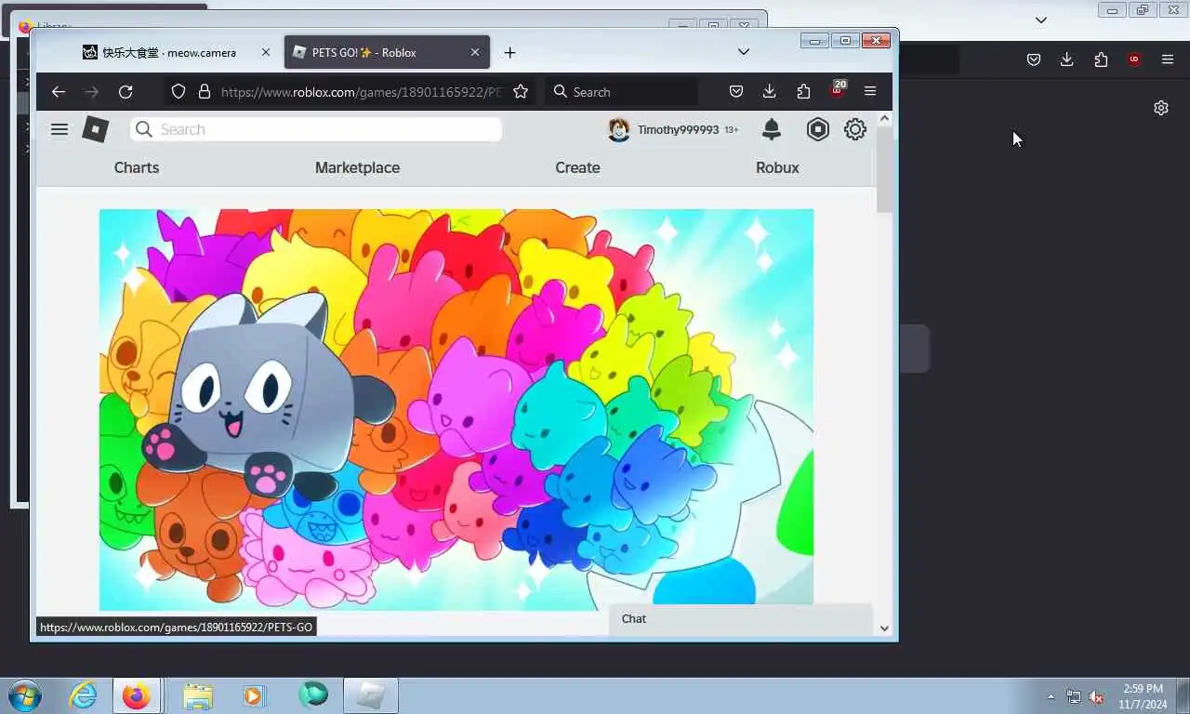Open Downloads in the front window toolbar

pyautogui.click(x=769, y=91)
